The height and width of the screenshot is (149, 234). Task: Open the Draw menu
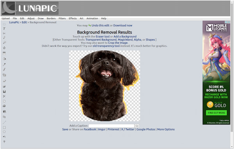point(41,18)
